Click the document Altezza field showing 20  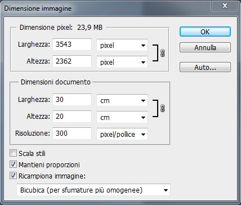coord(72,117)
